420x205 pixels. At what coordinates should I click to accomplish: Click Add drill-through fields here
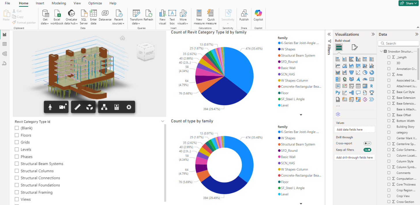(x=355, y=157)
